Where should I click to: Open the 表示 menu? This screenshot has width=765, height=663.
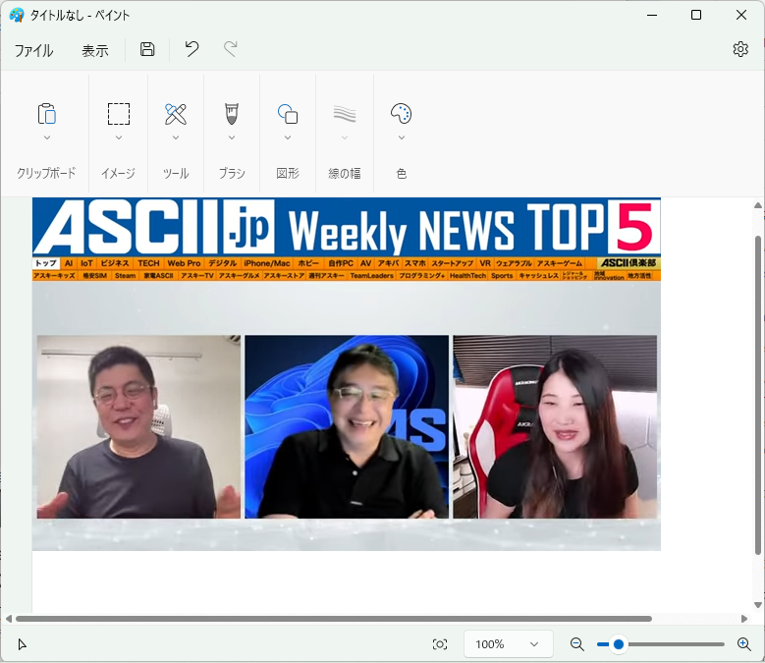point(95,51)
